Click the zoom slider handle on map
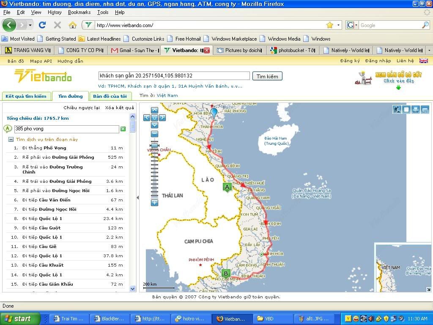 click(155, 145)
